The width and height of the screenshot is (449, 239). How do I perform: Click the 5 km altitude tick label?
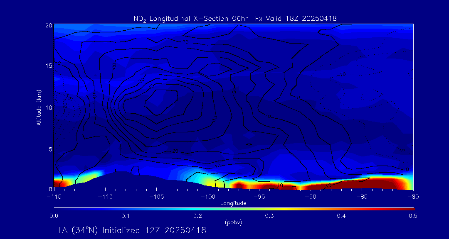pyautogui.click(x=50, y=149)
